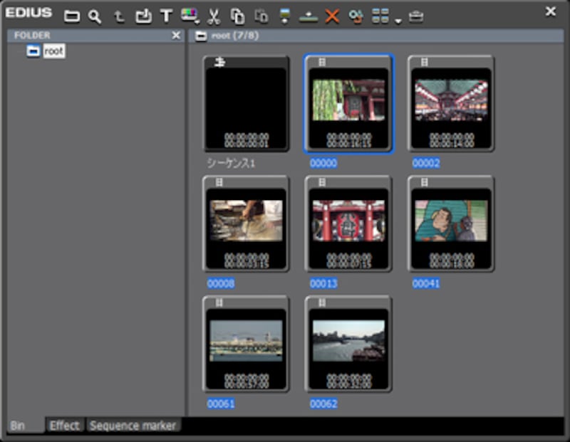Switch to the Sequence marker tab

(133, 426)
